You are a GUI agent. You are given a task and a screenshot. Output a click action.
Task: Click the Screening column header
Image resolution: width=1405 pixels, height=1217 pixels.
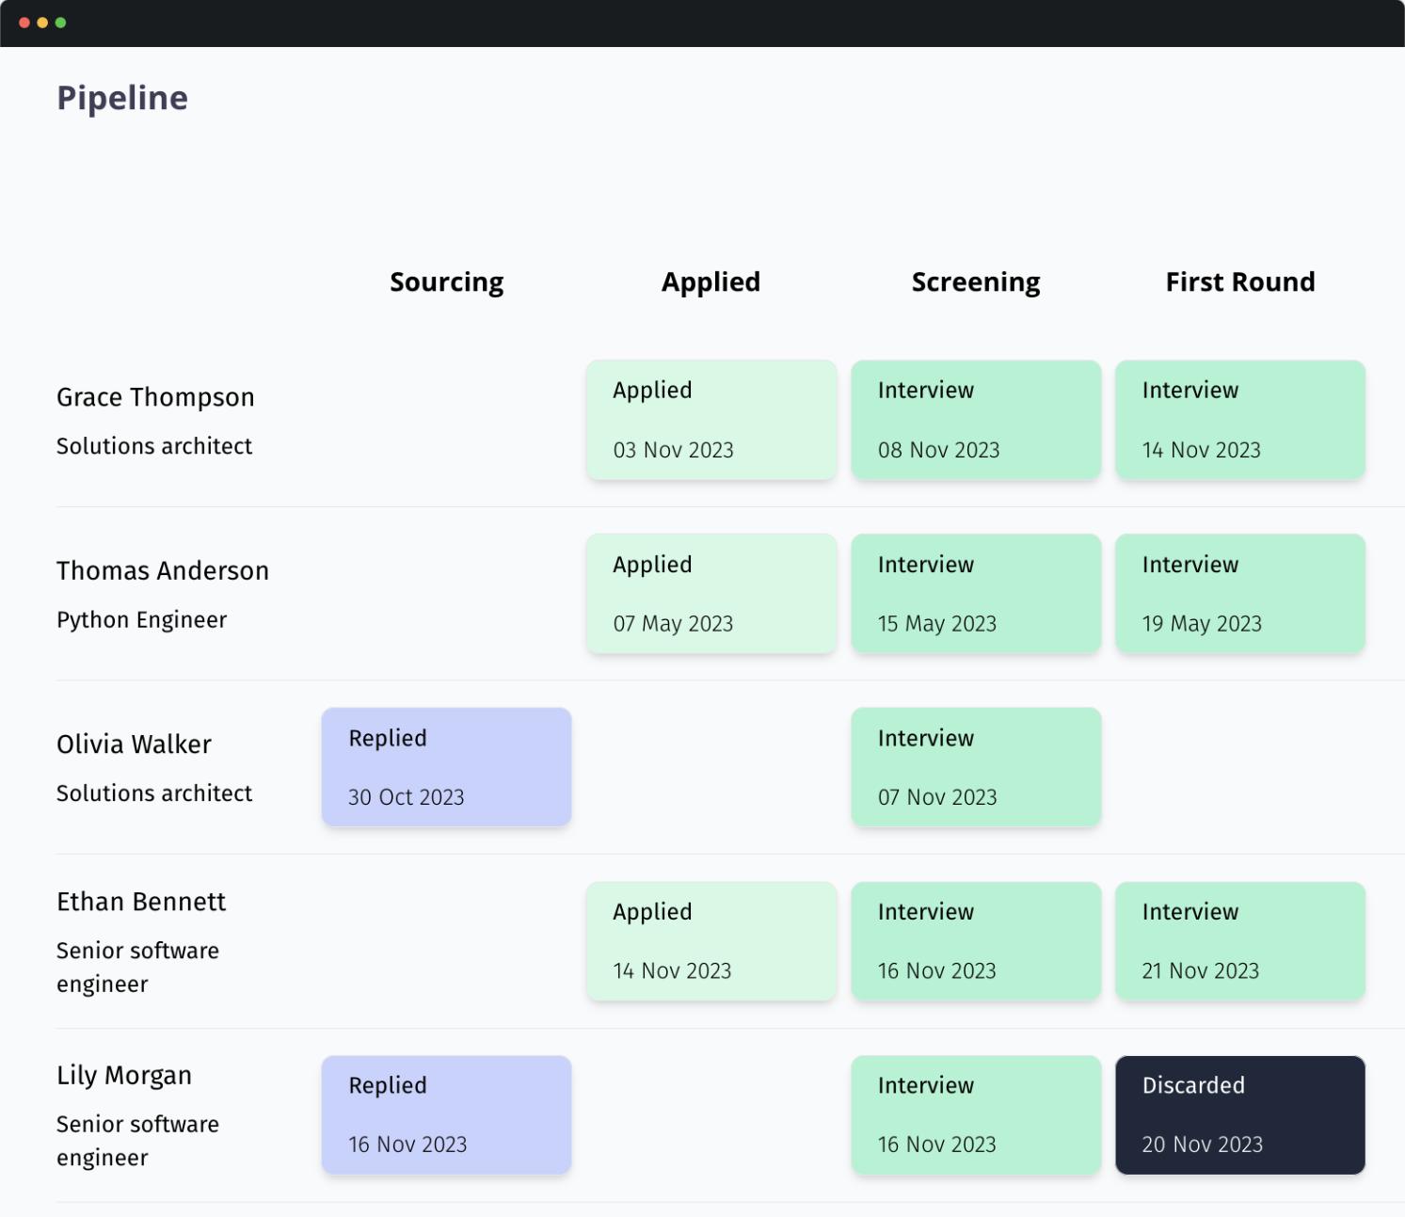click(975, 281)
